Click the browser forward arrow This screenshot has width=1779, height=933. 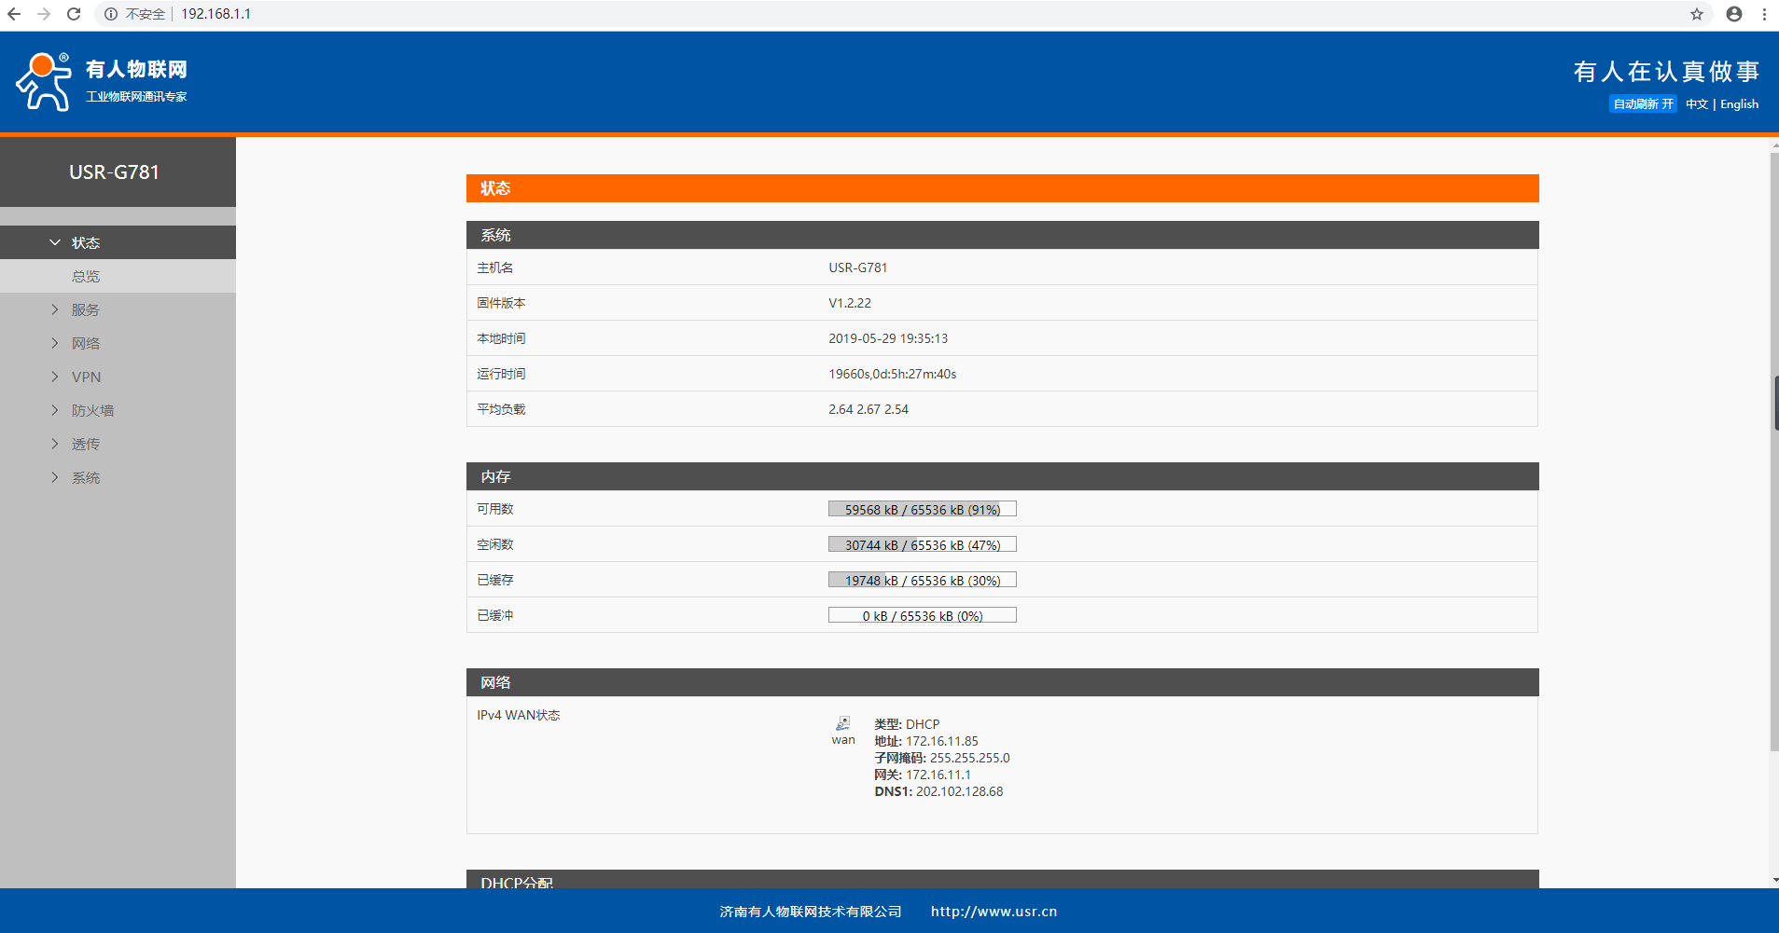(44, 14)
